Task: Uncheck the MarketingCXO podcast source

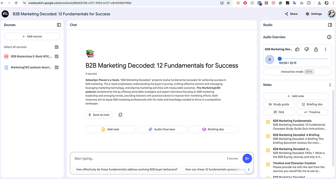Action: (57, 67)
